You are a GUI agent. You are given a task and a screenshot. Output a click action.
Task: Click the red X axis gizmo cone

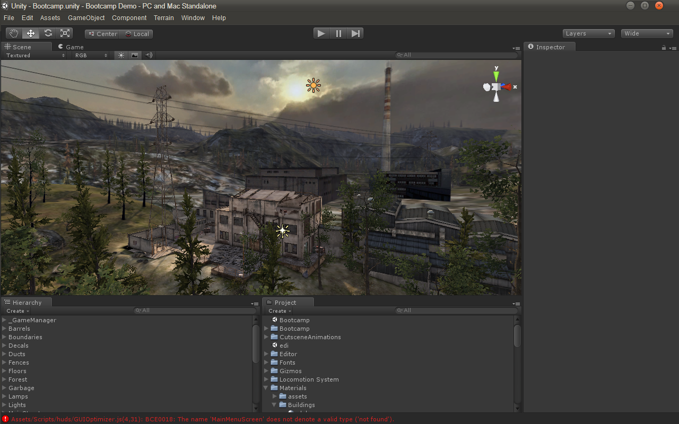(506, 86)
